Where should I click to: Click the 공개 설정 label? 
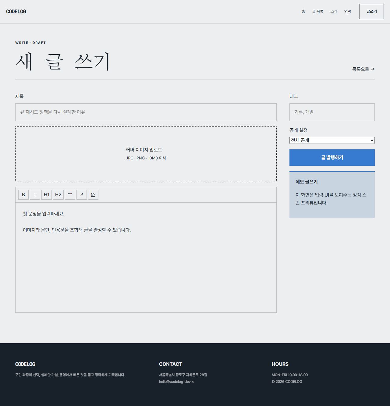click(299, 130)
